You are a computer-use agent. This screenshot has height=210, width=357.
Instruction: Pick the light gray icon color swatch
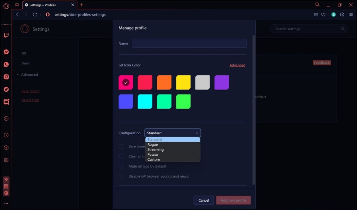click(203, 82)
